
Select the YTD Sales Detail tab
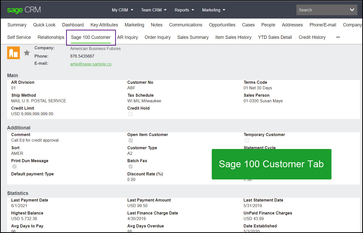click(x=275, y=37)
